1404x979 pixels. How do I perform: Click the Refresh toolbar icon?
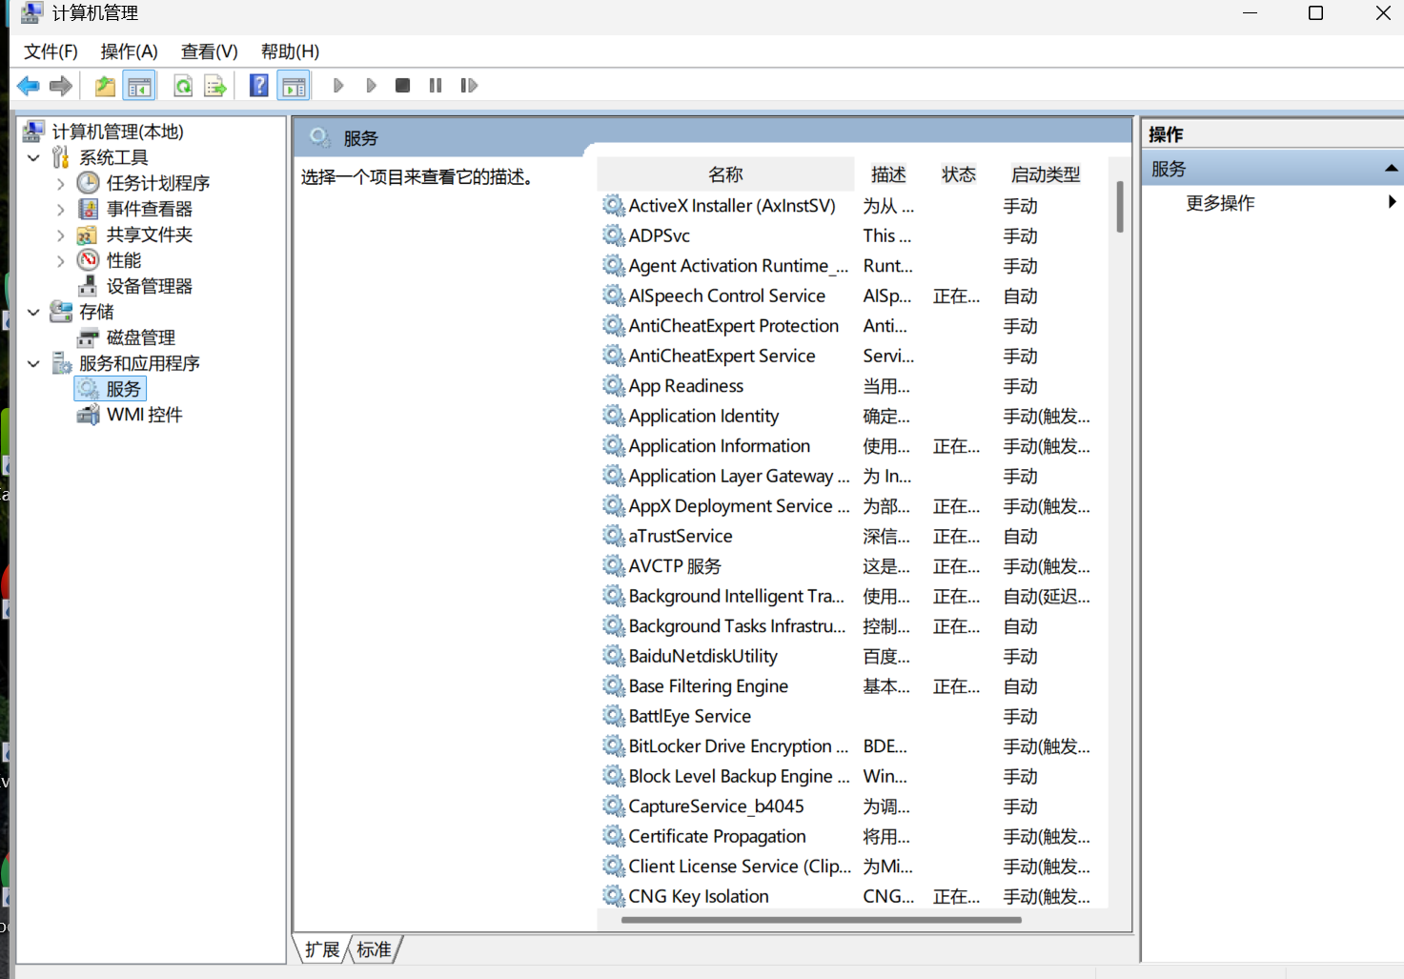183,86
